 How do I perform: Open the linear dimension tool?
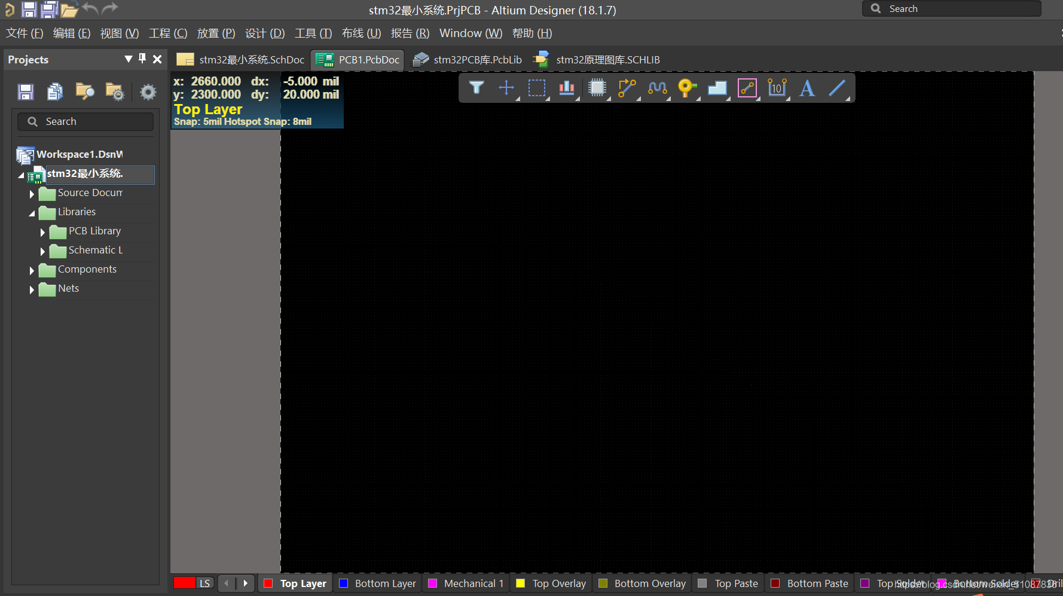coord(777,88)
